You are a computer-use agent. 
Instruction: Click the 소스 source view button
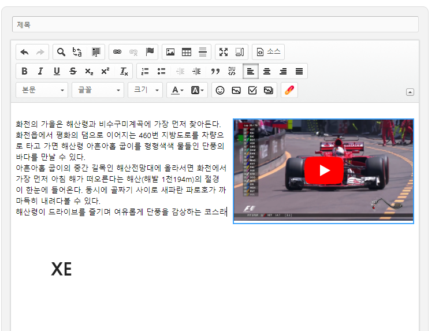268,52
